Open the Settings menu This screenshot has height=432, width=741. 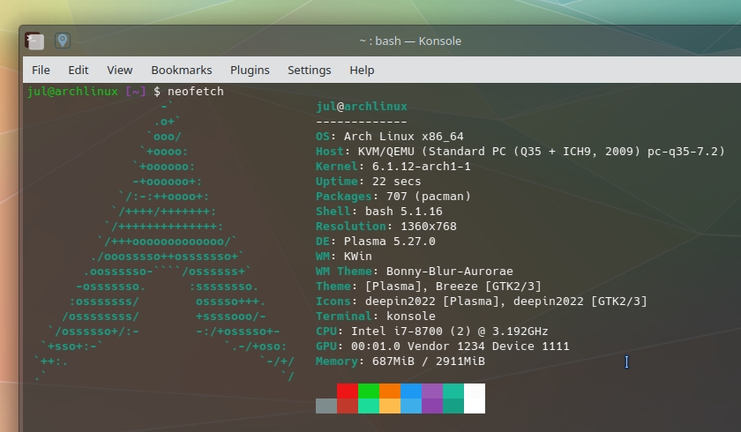coord(309,71)
